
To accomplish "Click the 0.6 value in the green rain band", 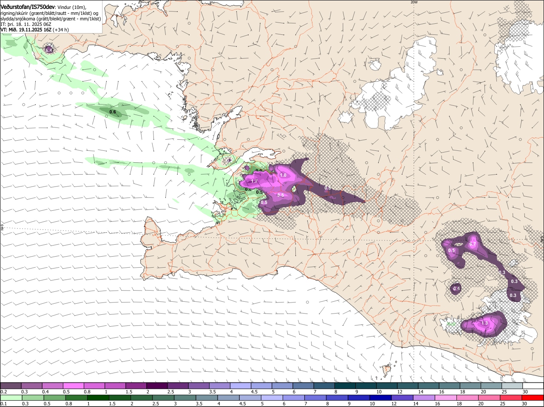I will (113, 112).
